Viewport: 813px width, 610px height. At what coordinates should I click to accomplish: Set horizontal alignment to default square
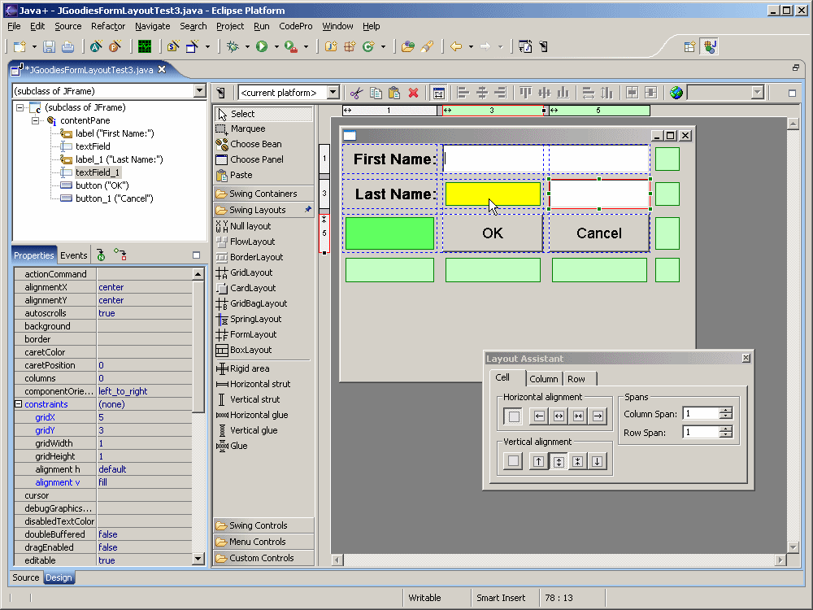pos(514,416)
